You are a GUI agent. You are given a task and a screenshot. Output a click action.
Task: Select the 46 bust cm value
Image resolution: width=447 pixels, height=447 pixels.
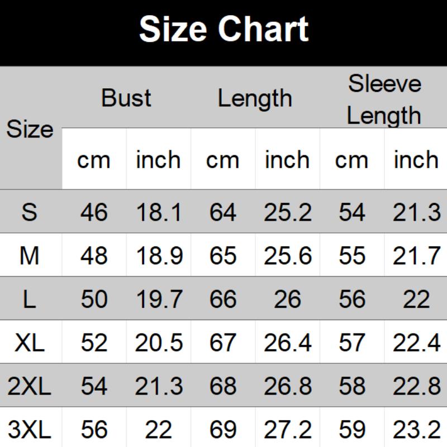pyautogui.click(x=94, y=212)
